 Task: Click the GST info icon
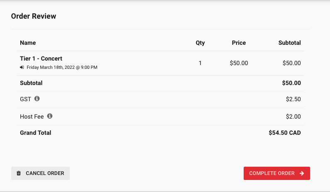[x=37, y=99]
